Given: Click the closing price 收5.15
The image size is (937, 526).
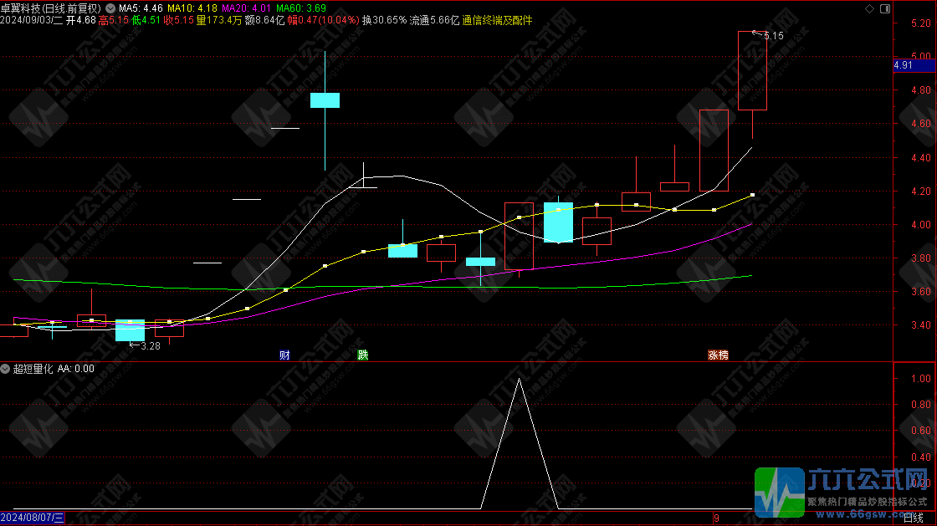Looking at the screenshot, I should click(179, 20).
